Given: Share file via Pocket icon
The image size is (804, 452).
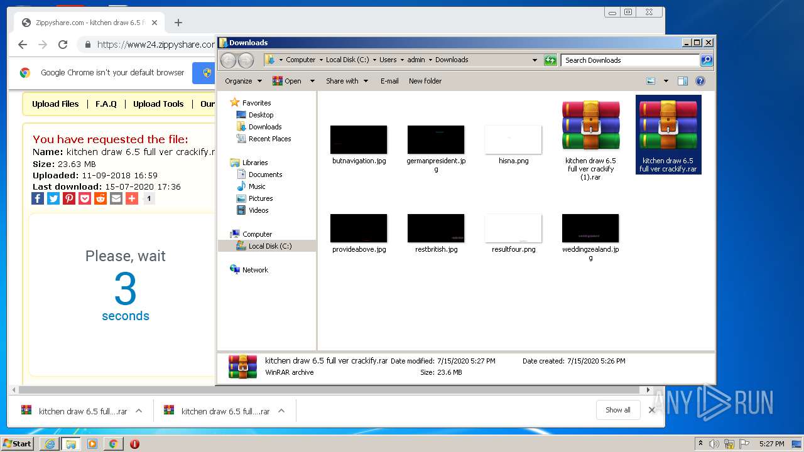Looking at the screenshot, I should 85,198.
